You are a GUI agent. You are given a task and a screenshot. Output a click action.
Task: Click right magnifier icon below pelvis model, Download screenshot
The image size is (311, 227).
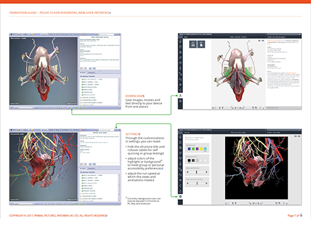[x=256, y=108]
